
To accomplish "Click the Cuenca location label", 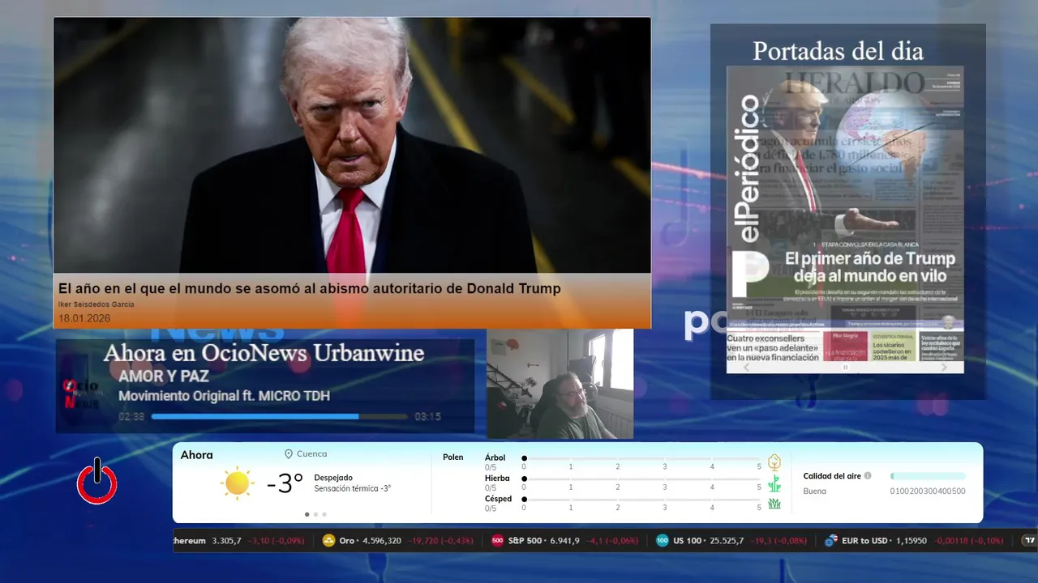I will pos(312,454).
